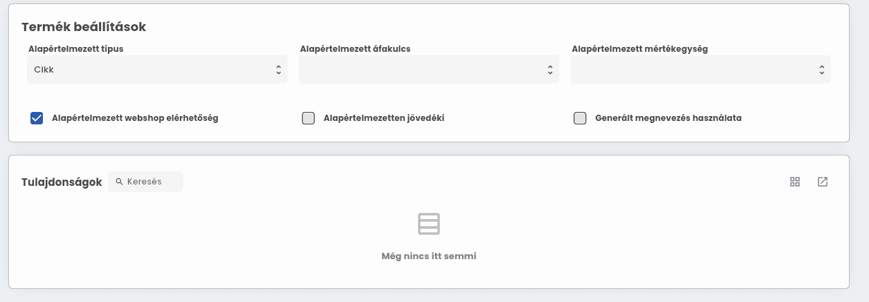
Task: Select the Tulajdonságok section title
Action: pyautogui.click(x=62, y=182)
